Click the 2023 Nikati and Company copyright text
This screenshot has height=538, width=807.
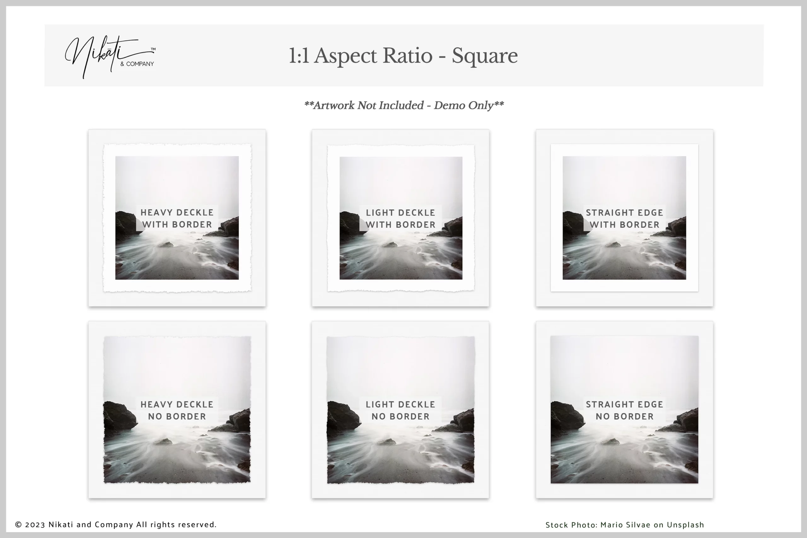[x=116, y=525]
